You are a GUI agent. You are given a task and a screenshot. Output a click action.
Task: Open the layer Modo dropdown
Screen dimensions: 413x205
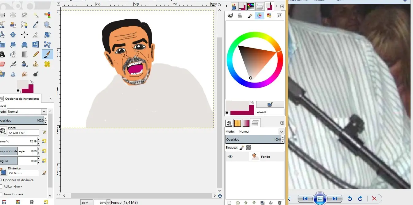coord(281,131)
